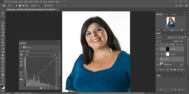Select the Zoom tool

3,78
